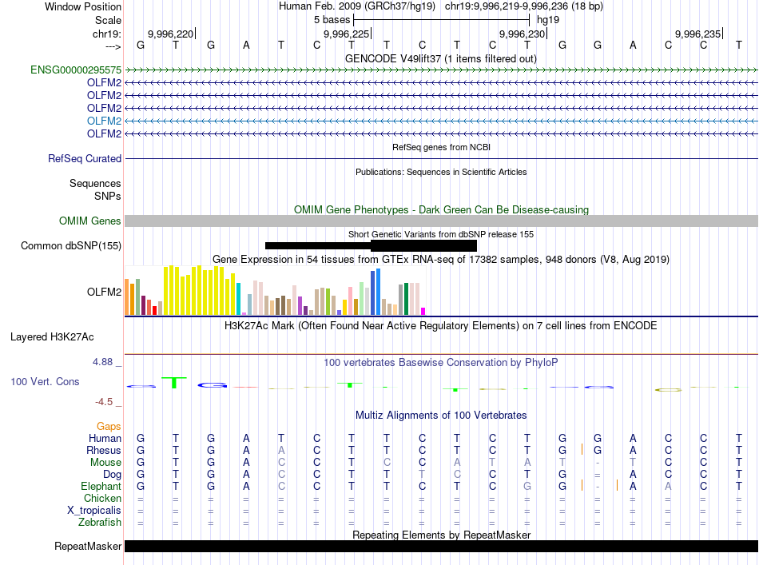The width and height of the screenshot is (759, 565).
Task: Click the 9,996,230 position marker
Action: pyautogui.click(x=522, y=34)
